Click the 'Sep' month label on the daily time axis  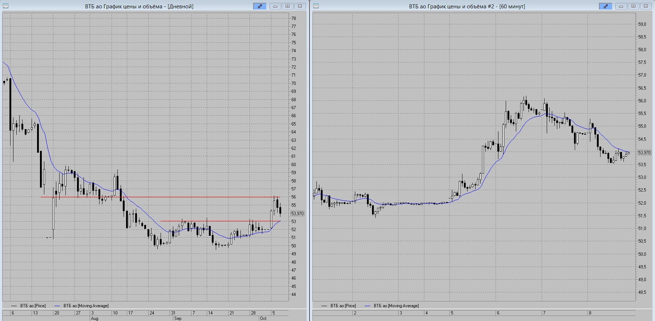click(178, 318)
